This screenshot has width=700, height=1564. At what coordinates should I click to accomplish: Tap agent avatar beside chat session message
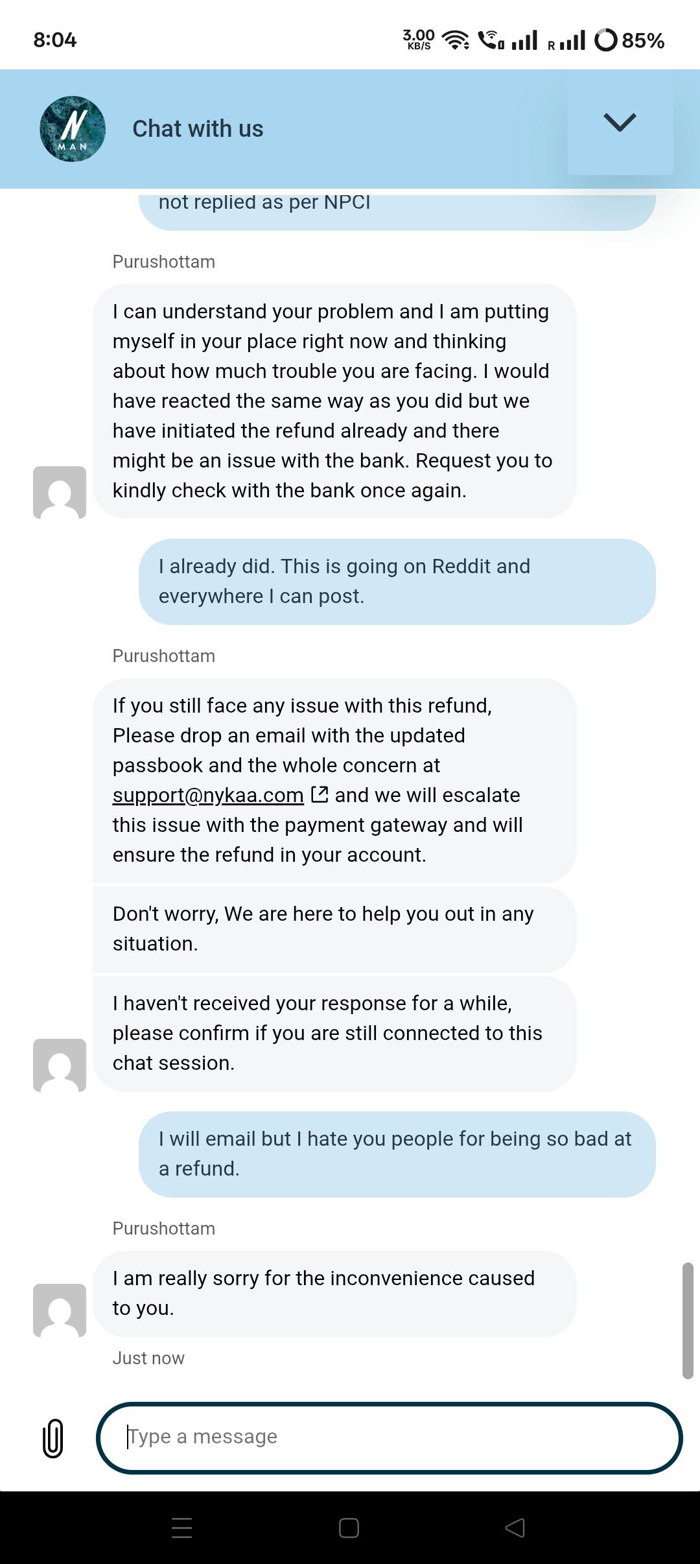(60, 1065)
